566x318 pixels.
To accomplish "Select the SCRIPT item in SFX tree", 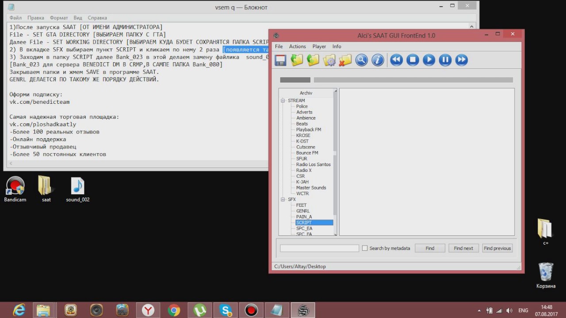I will [x=314, y=223].
